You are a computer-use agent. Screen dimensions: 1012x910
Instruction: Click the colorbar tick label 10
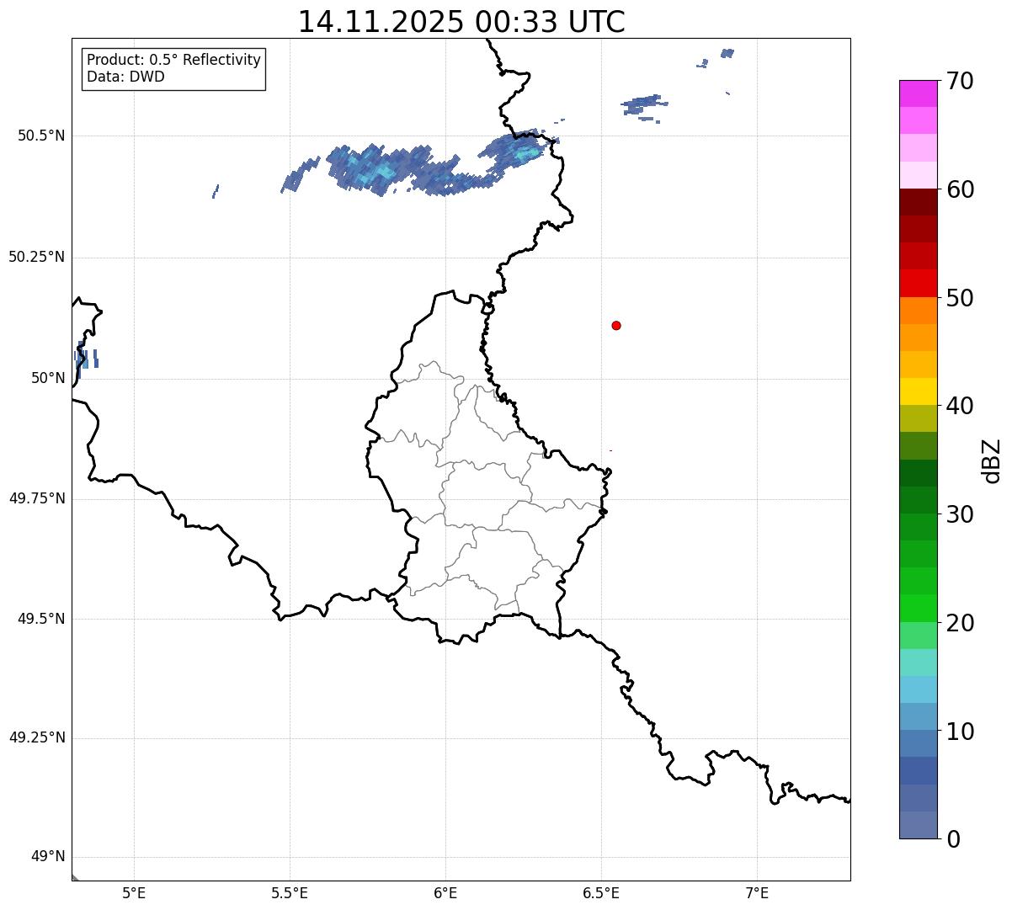point(960,731)
